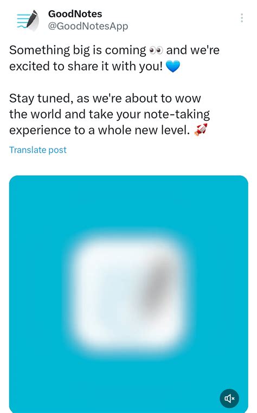Screen dimensions: 257x413
Task: Open the GoodNotes profile avatar
Action: click(x=28, y=21)
